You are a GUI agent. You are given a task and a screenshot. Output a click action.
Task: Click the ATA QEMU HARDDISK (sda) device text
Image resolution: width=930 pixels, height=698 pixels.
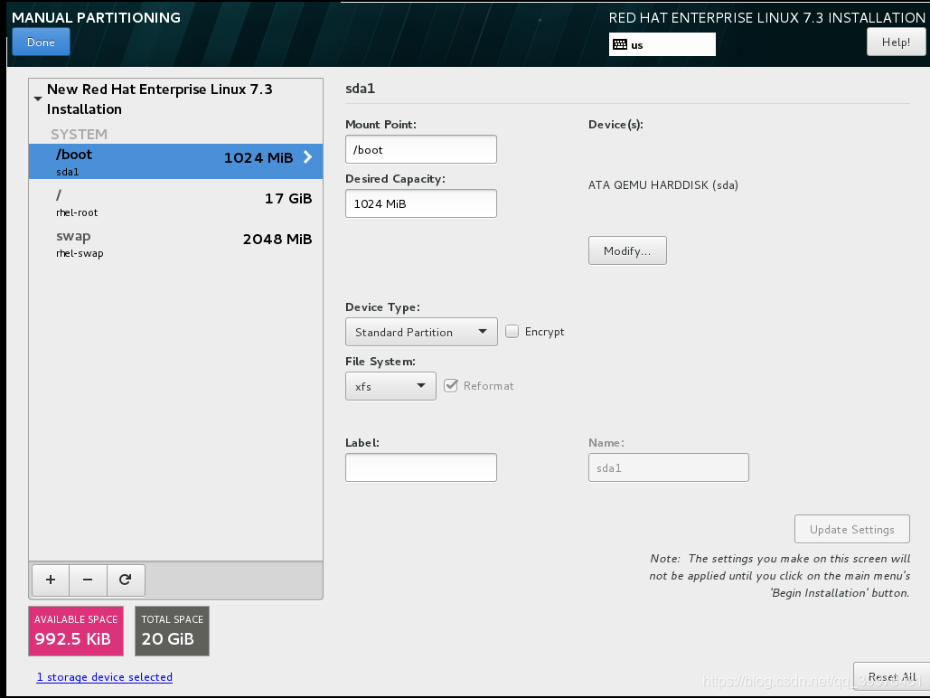(663, 185)
